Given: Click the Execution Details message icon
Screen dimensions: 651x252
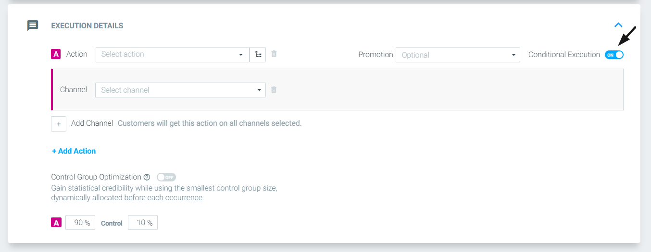Looking at the screenshot, I should click(x=33, y=25).
